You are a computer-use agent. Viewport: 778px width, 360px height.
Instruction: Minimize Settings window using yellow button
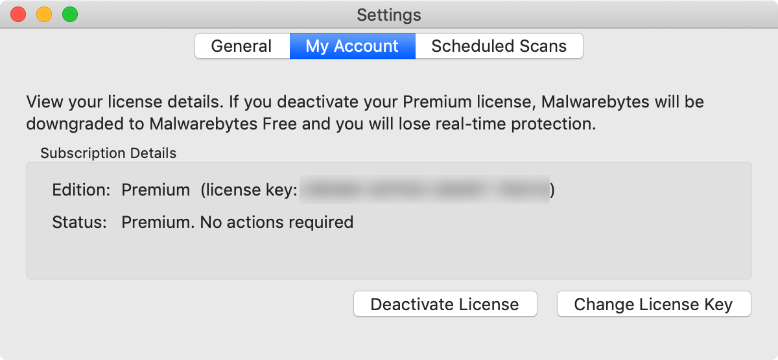[44, 14]
